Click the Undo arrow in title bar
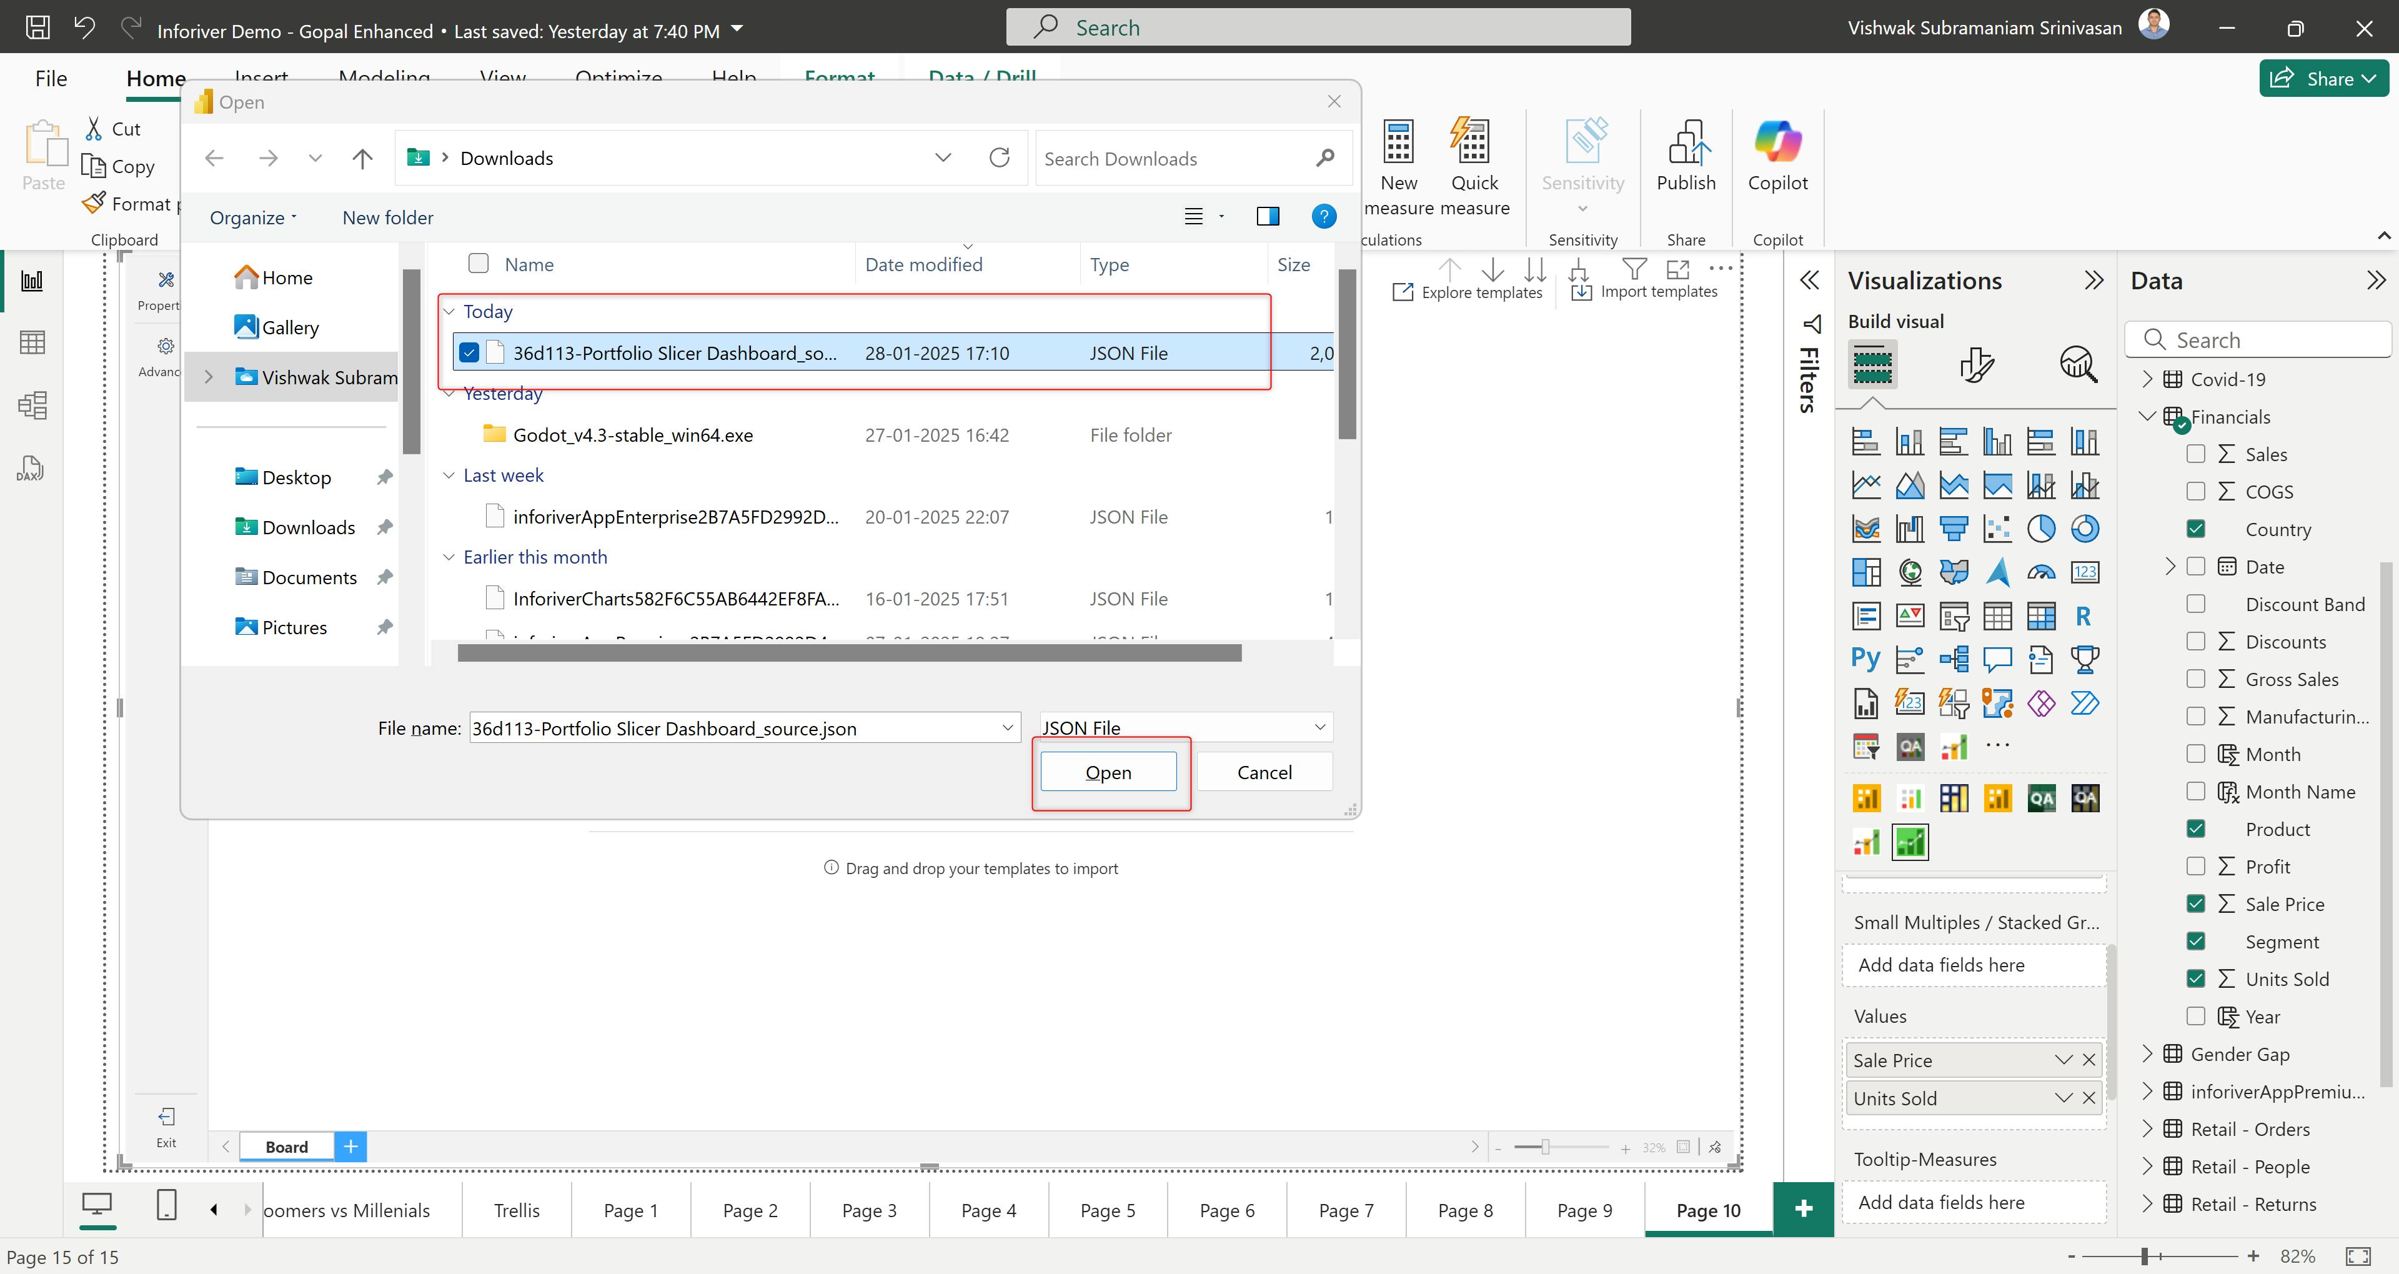 [85, 27]
